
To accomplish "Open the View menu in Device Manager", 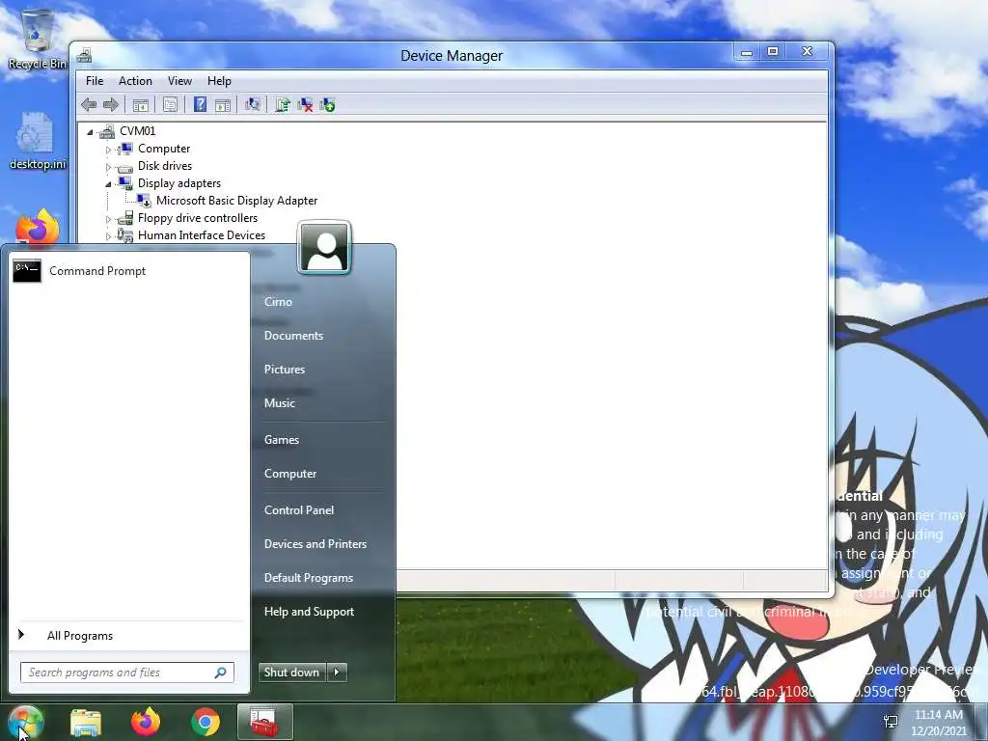I will point(179,81).
